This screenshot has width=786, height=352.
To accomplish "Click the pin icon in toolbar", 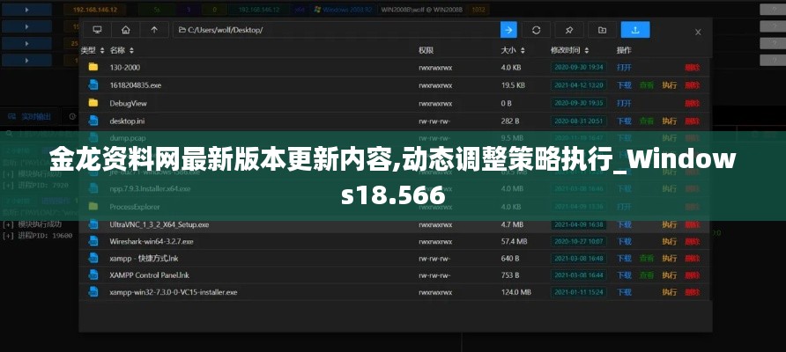I will (x=569, y=30).
